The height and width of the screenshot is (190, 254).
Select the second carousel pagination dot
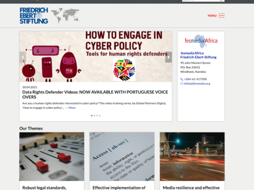click(x=94, y=116)
